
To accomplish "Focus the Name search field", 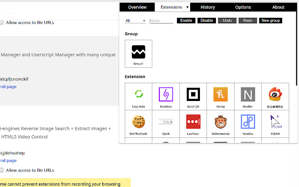I will tap(161, 21).
